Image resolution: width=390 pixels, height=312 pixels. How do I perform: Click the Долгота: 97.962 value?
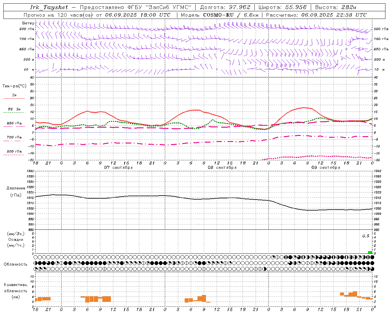[225, 7]
